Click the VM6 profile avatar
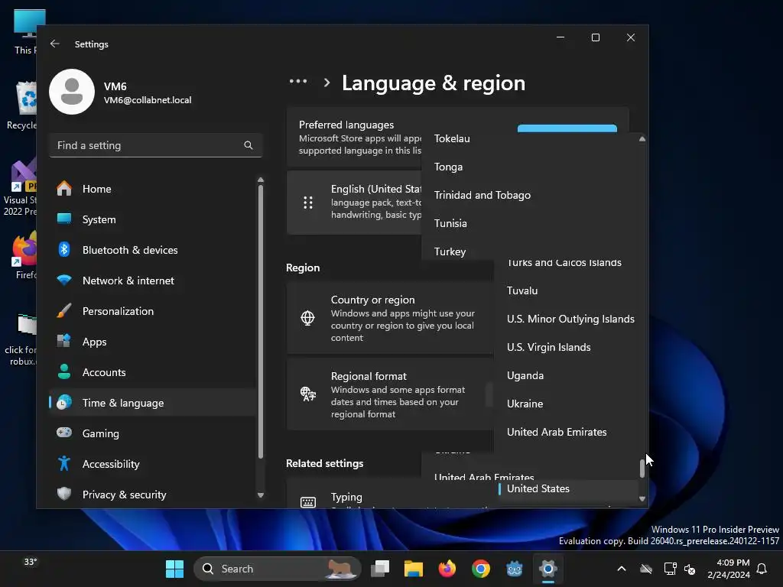The height and width of the screenshot is (587, 783). [x=72, y=92]
